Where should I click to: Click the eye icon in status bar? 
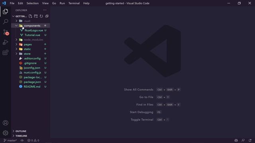pyautogui.click(x=22, y=140)
